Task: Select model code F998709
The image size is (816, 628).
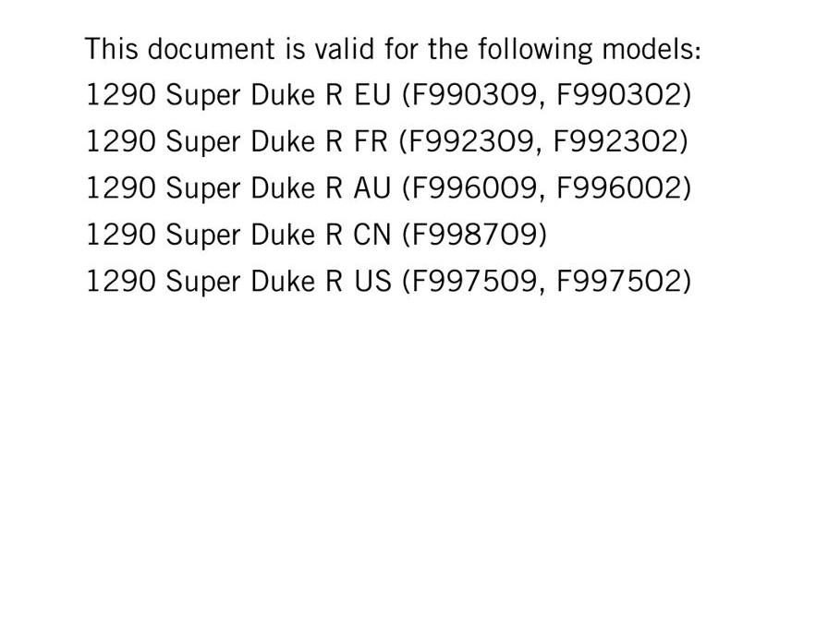Action: point(473,235)
